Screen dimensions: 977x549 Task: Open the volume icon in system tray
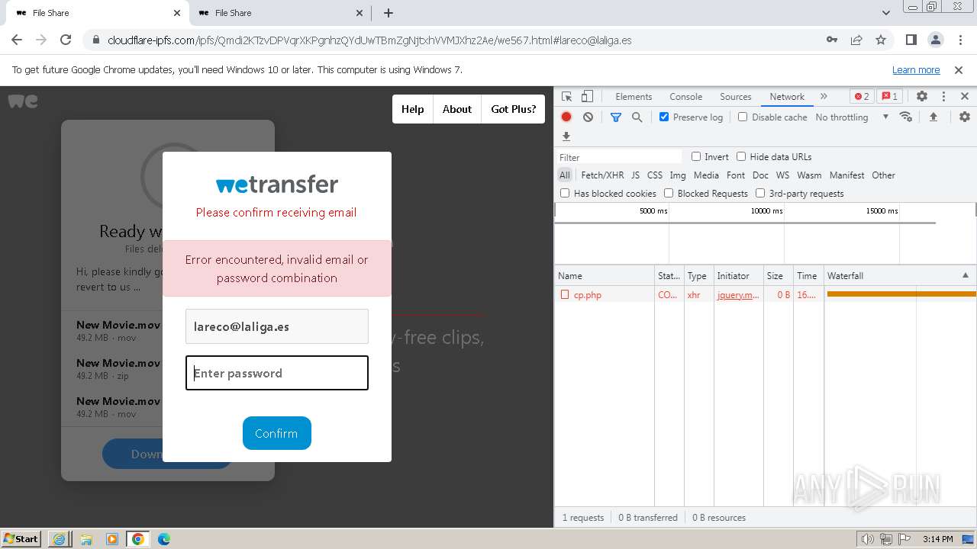coord(867,539)
